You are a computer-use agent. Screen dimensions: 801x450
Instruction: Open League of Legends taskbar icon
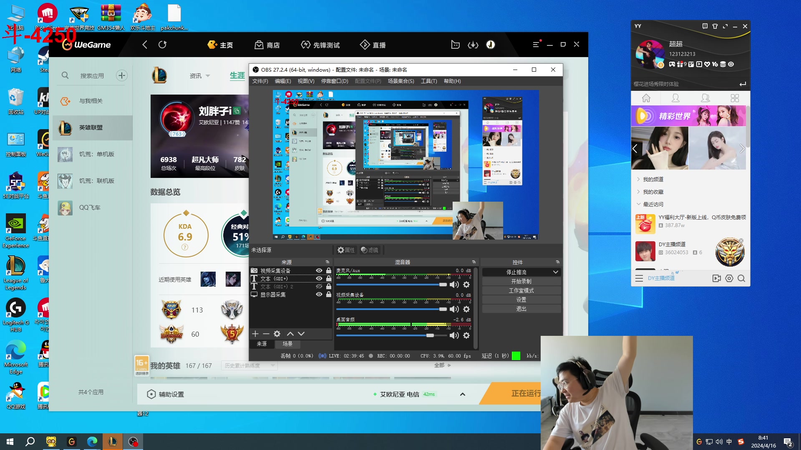[x=113, y=442]
